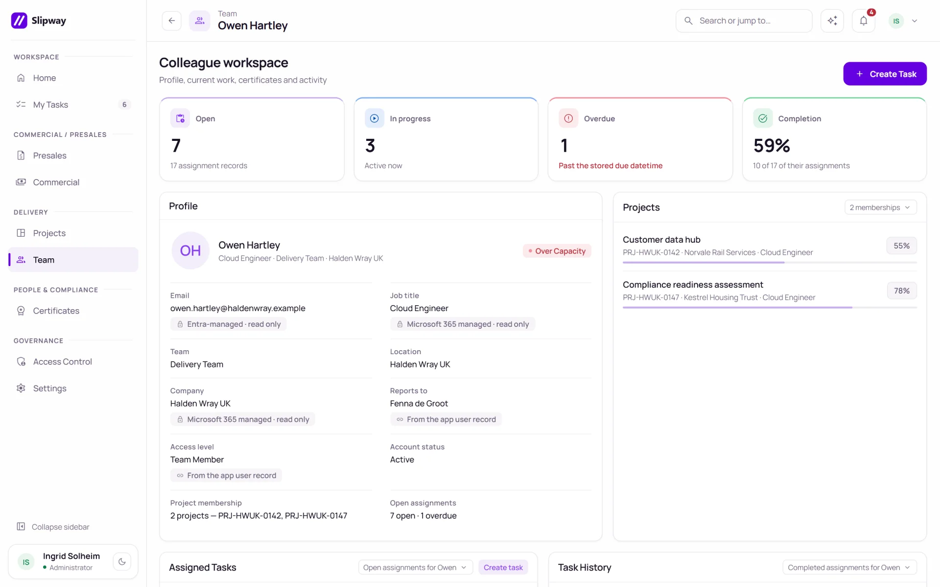The height and width of the screenshot is (587, 940).
Task: Click the Create Task button
Action: pyautogui.click(x=885, y=74)
